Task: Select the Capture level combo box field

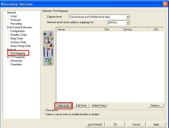Action: (100, 17)
